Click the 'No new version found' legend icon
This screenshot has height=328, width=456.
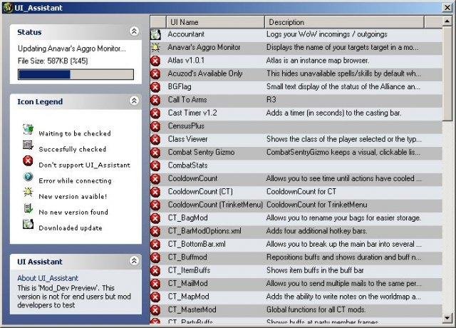(28, 207)
